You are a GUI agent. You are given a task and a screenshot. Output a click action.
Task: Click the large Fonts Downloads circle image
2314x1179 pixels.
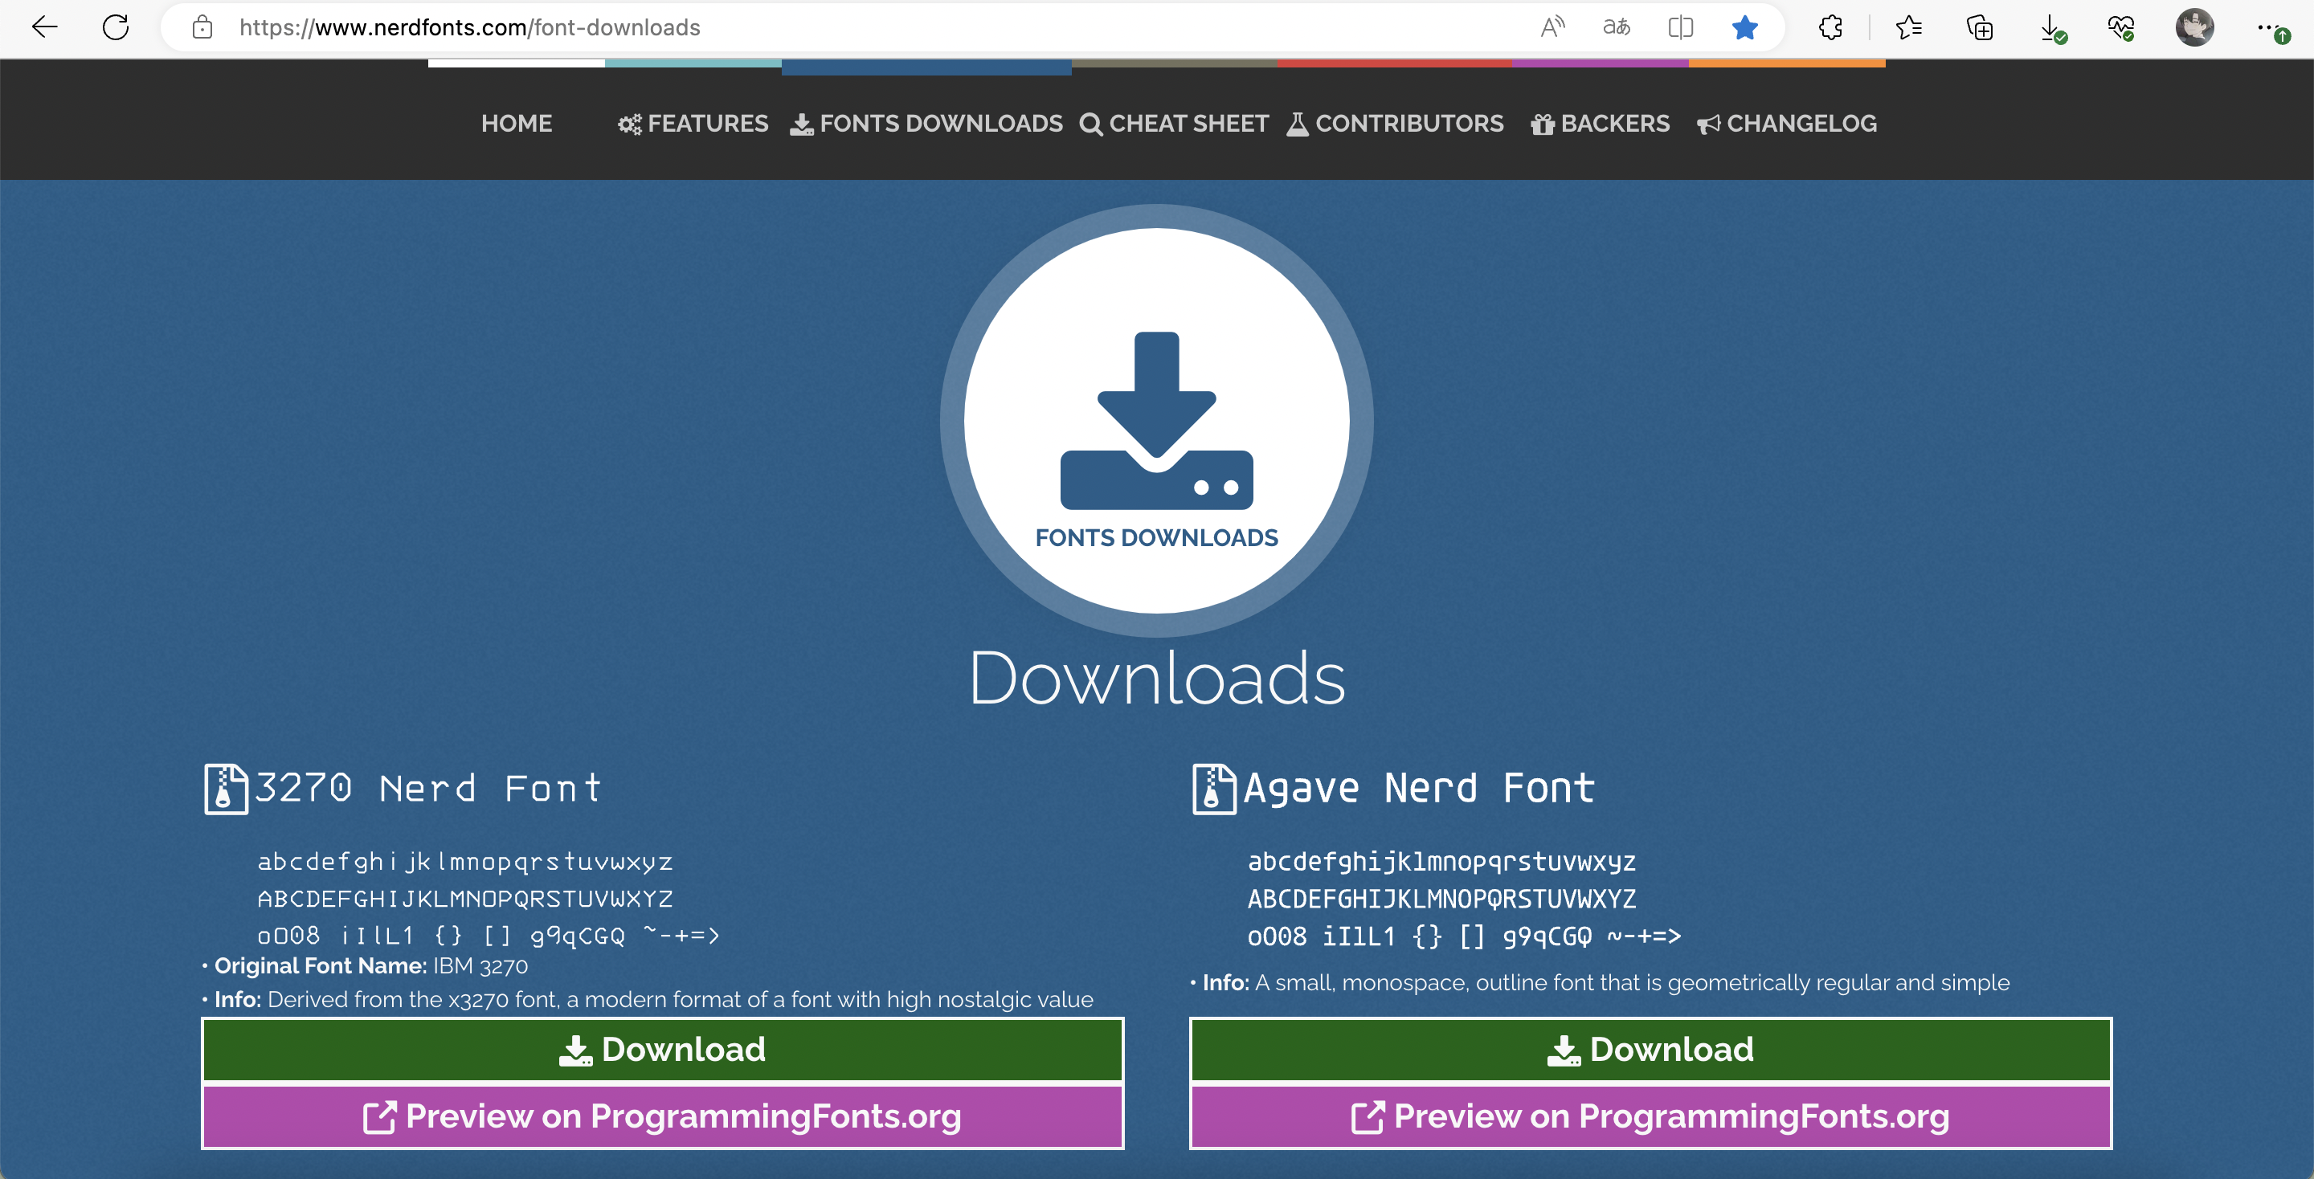[1156, 420]
